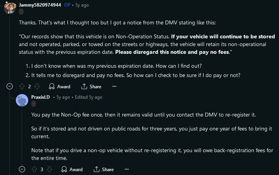
Task: Upvote PraxisLD's reply
Action: (34, 169)
